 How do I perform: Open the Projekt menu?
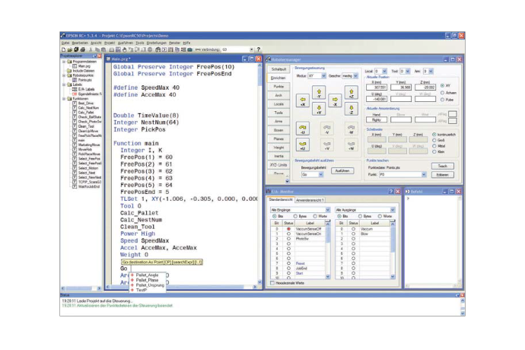[x=109, y=43]
